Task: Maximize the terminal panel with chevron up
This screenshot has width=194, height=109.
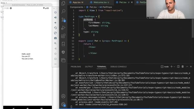Action: 187,67
